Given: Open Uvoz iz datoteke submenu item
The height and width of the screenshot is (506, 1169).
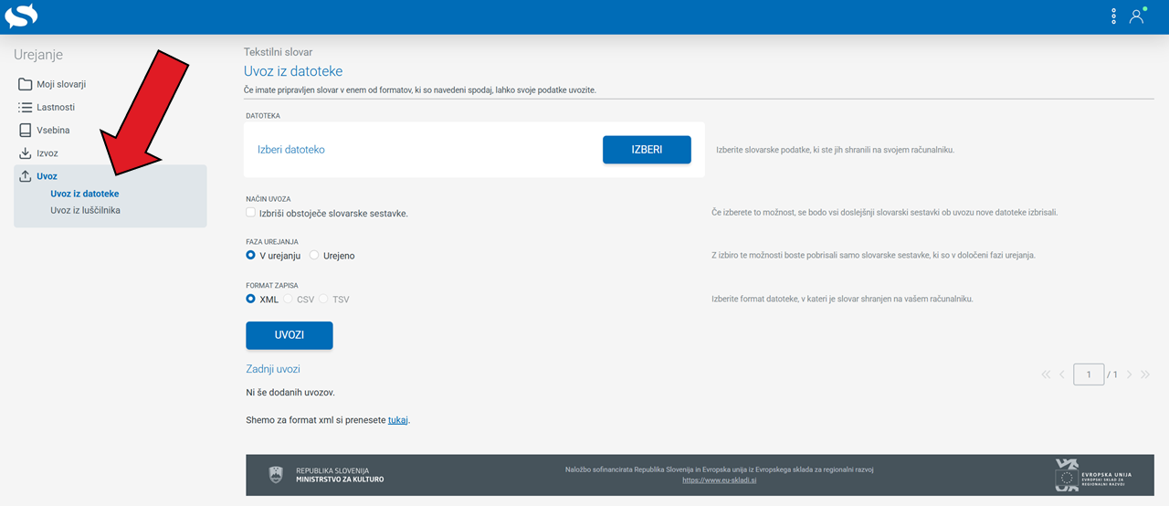Looking at the screenshot, I should 85,194.
